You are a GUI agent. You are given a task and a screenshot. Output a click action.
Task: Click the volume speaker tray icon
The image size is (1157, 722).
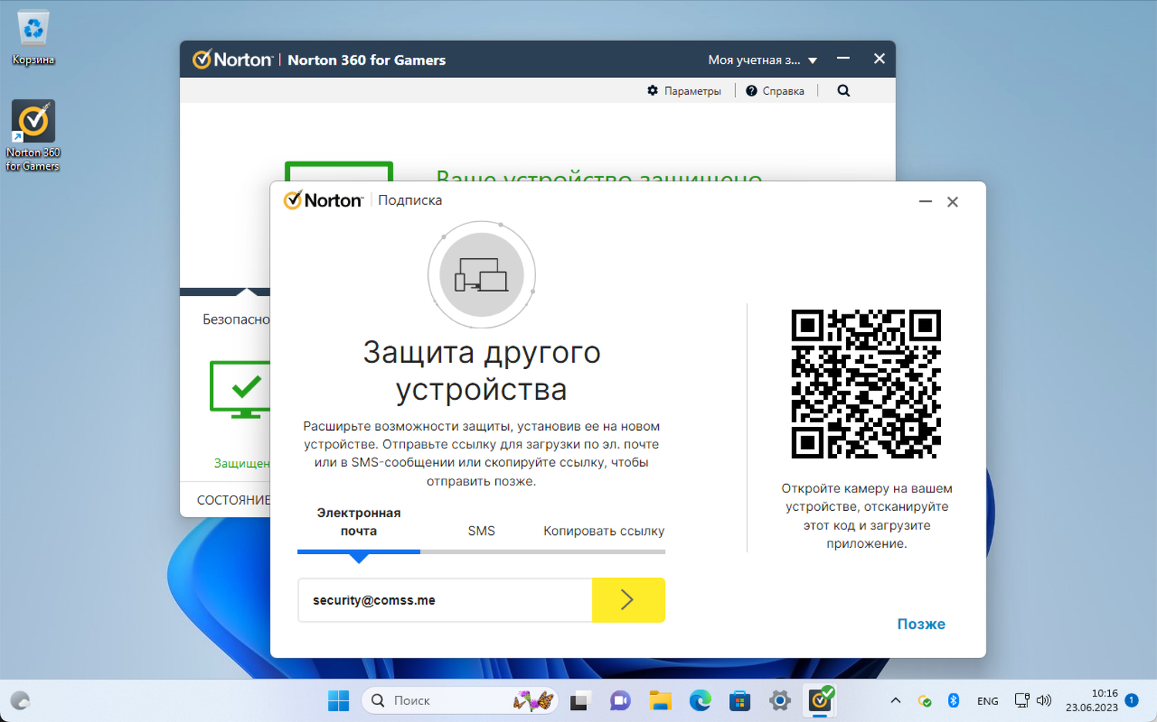[1044, 700]
